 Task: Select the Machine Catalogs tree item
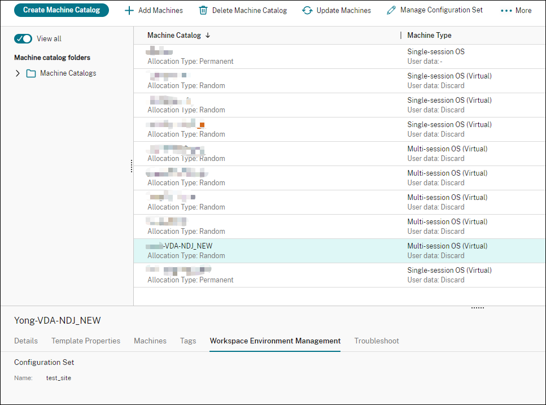click(68, 73)
